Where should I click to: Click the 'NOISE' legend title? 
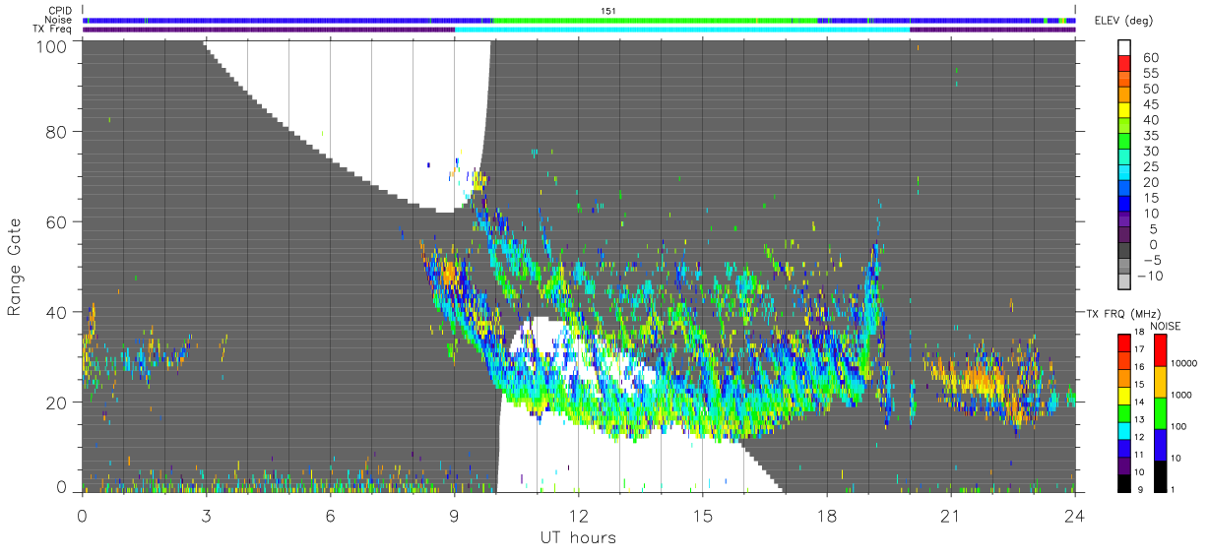(x=1166, y=326)
